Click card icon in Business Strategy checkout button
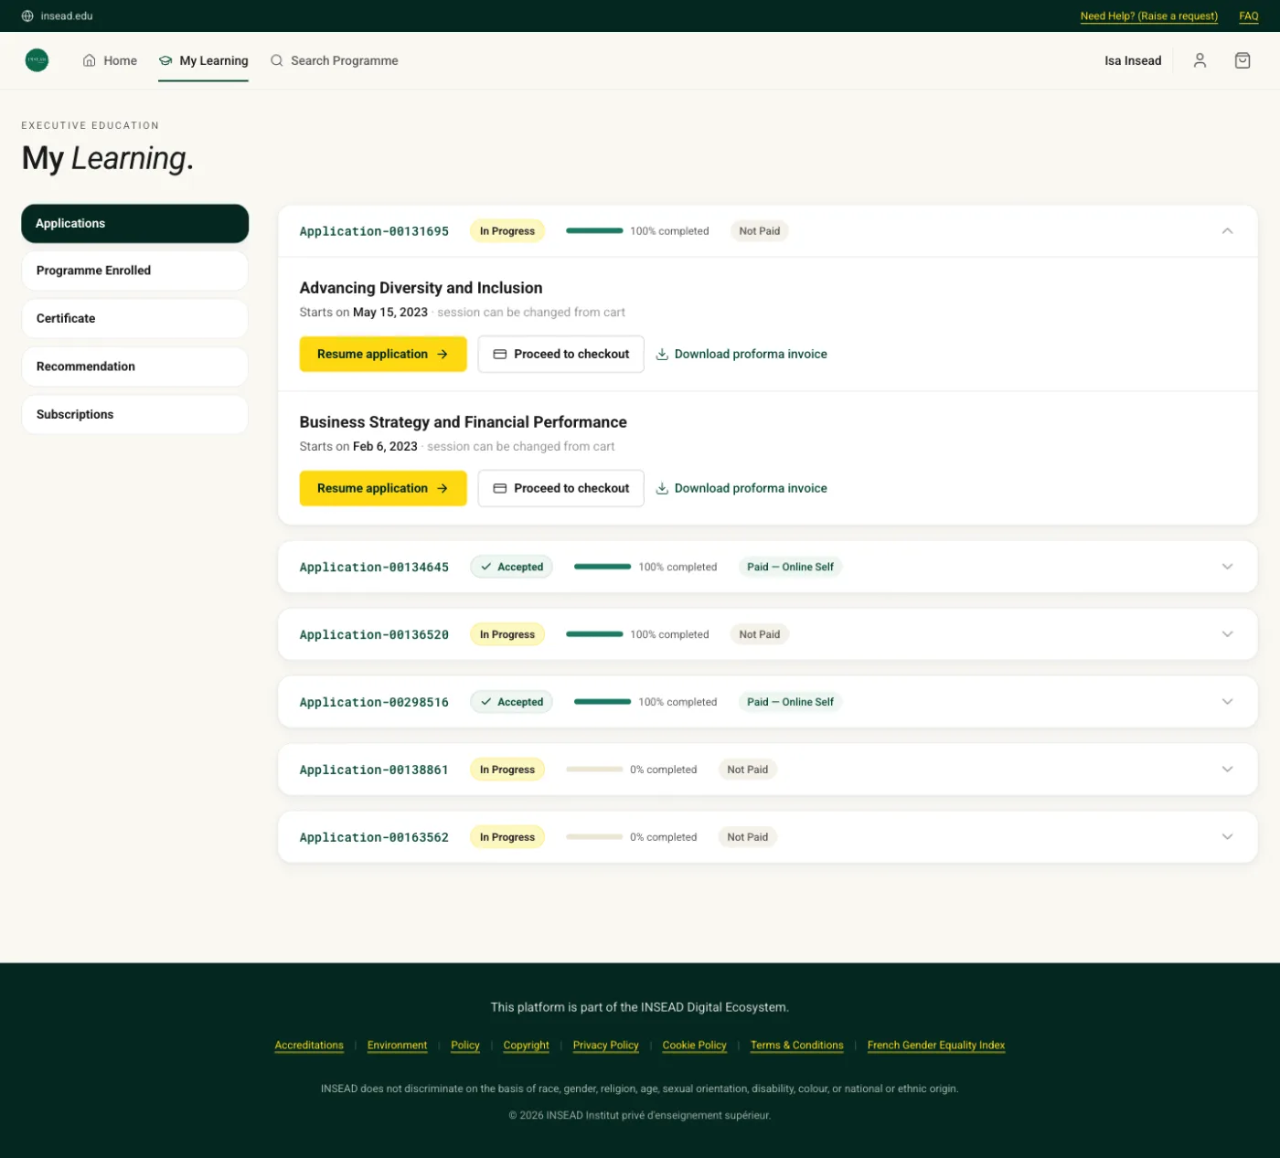This screenshot has height=1158, width=1280. [x=500, y=488]
